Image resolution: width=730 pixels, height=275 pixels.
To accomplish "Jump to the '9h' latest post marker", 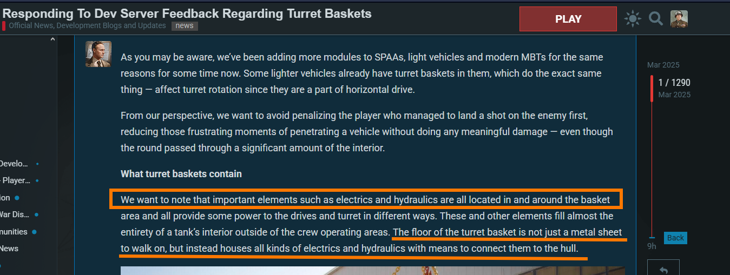I will point(652,246).
